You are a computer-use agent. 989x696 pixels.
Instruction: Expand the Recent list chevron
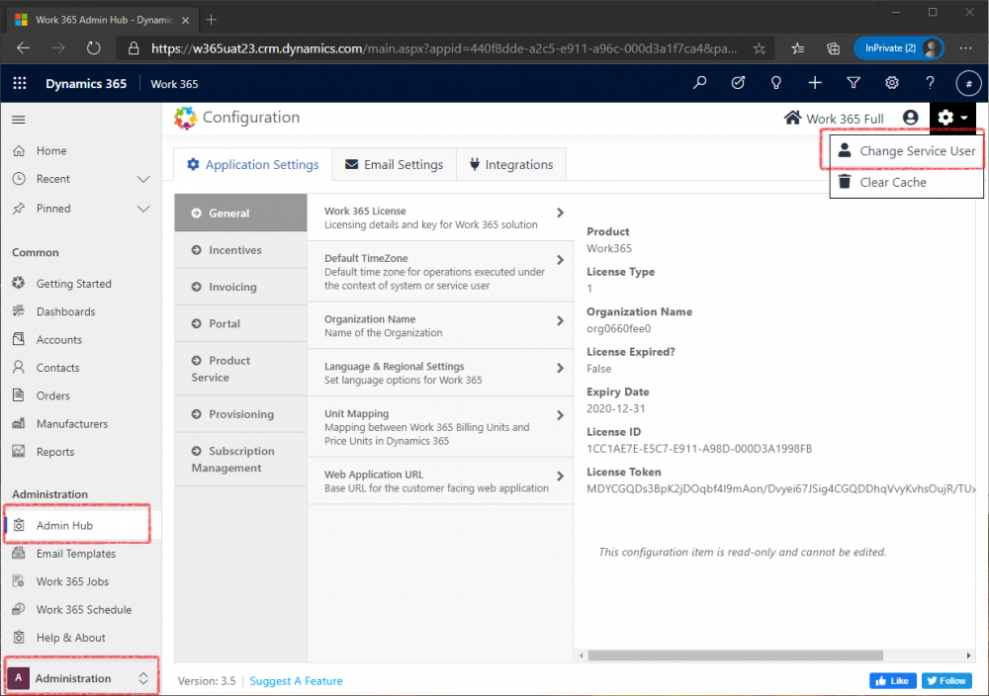point(143,179)
